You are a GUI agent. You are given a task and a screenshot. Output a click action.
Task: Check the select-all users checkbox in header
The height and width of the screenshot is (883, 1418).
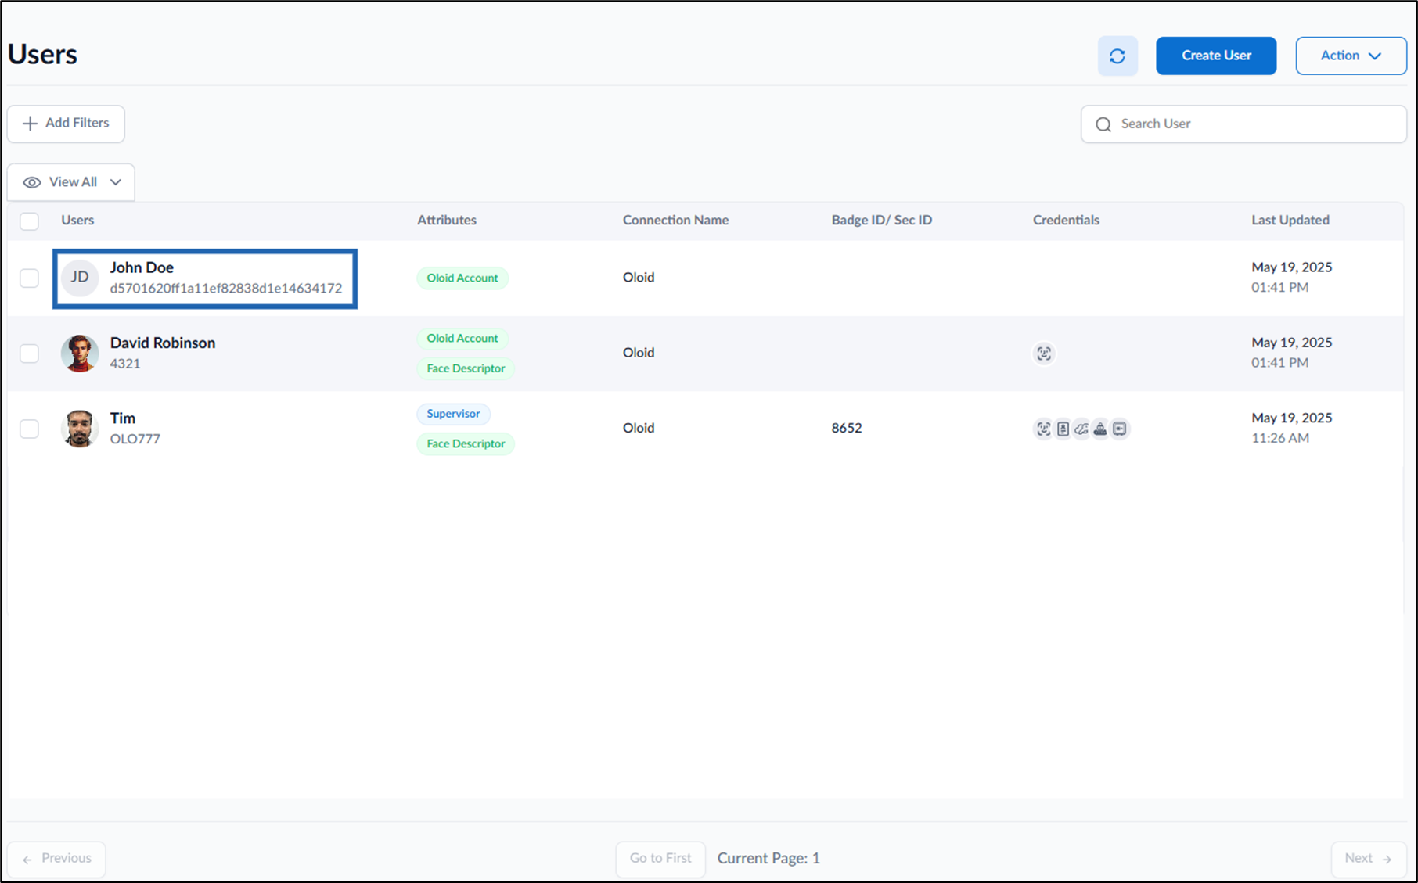pos(29,221)
